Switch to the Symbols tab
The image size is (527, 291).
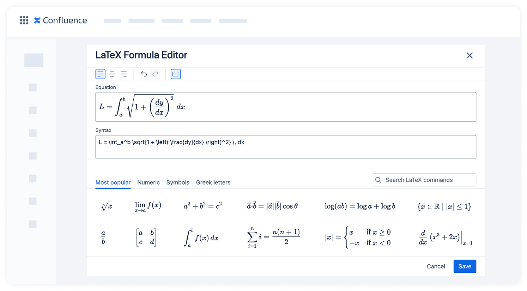click(x=178, y=182)
